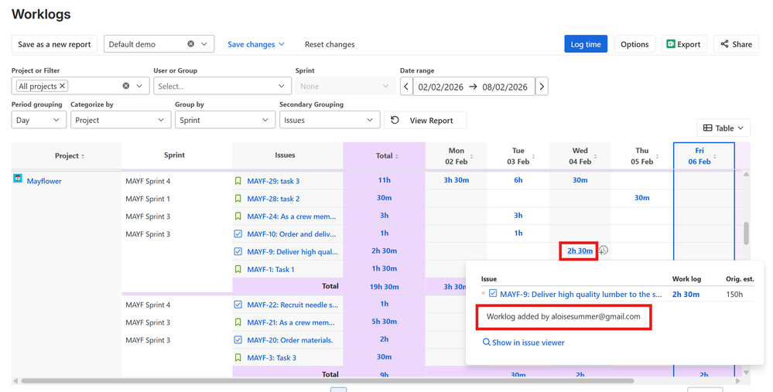Click the story icon of MAYF-1
Image resolution: width=773 pixels, height=392 pixels.
(x=238, y=269)
